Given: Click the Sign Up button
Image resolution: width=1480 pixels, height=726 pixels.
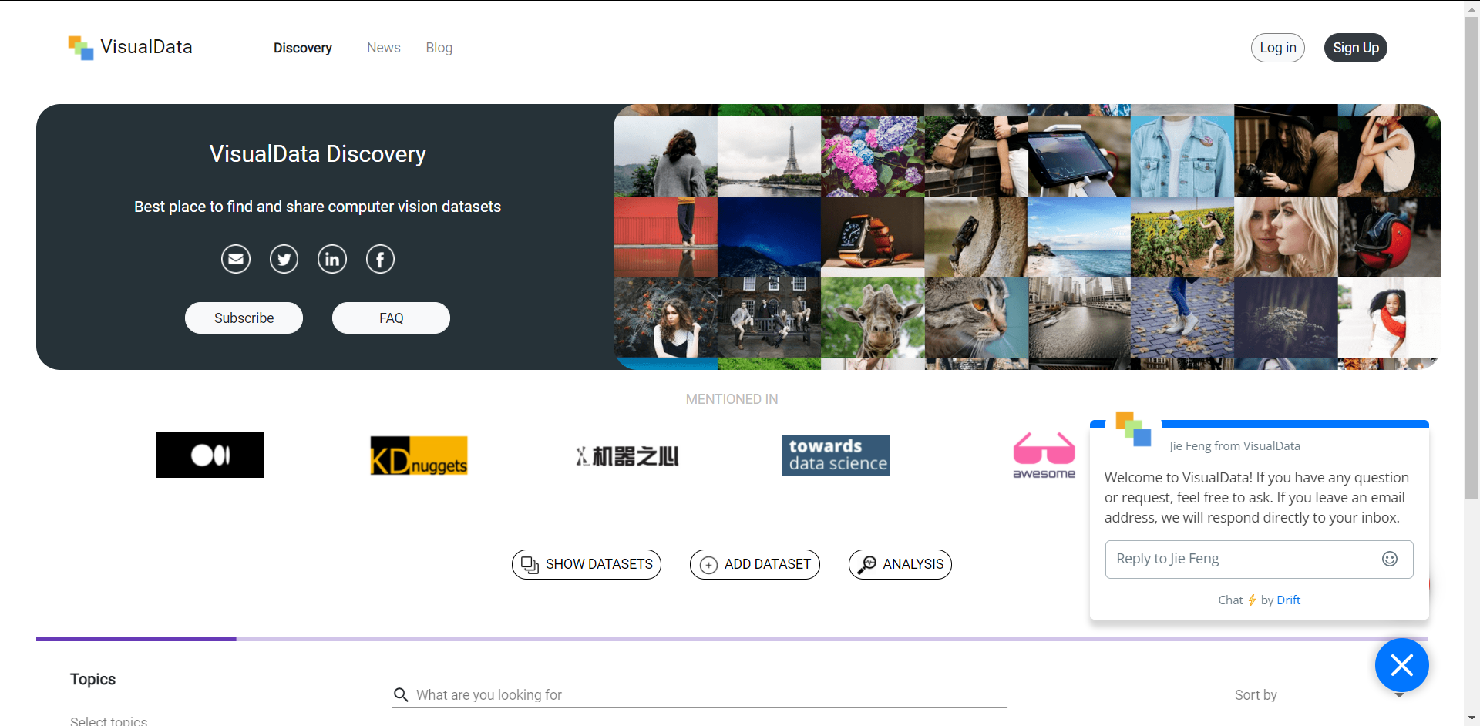Looking at the screenshot, I should click(x=1356, y=48).
